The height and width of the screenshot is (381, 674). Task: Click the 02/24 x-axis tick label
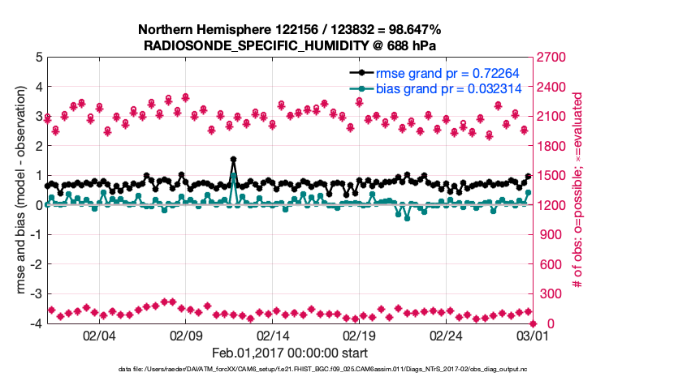(446, 336)
